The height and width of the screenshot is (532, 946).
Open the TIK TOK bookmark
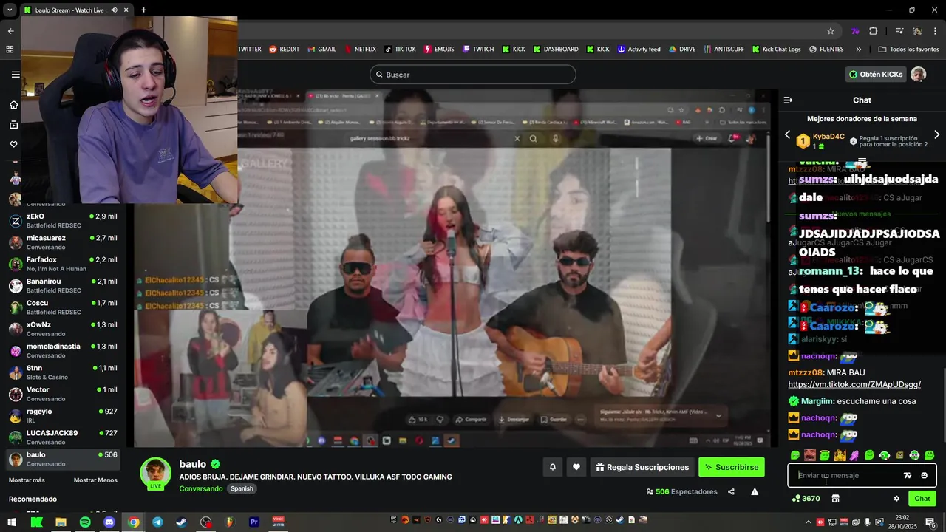coord(400,50)
